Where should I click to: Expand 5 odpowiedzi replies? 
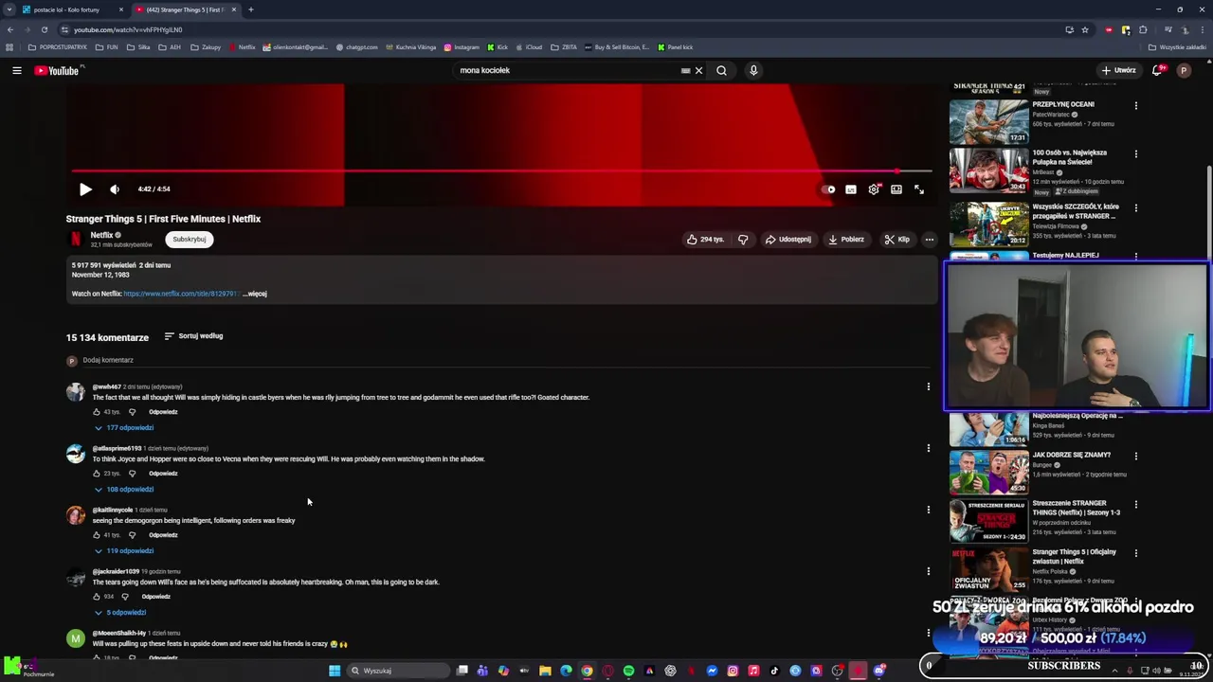(x=120, y=613)
